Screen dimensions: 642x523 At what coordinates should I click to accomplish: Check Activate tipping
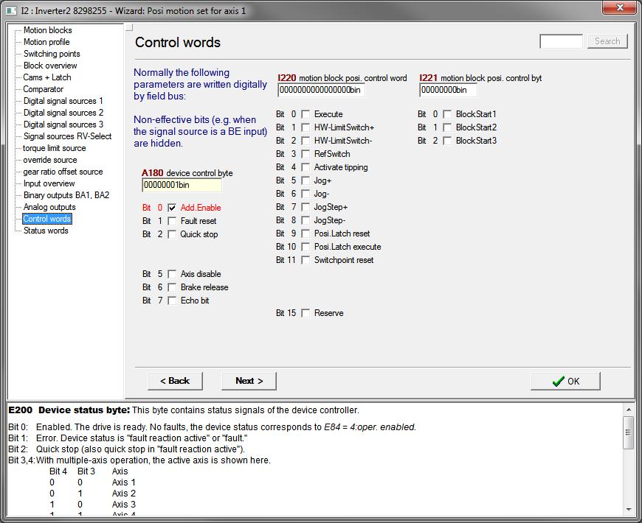click(x=306, y=167)
